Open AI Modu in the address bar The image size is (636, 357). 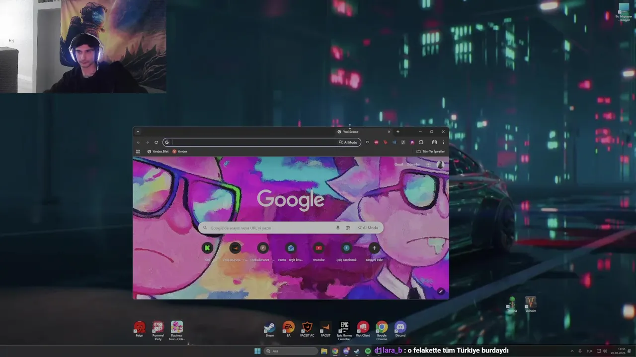[348, 142]
